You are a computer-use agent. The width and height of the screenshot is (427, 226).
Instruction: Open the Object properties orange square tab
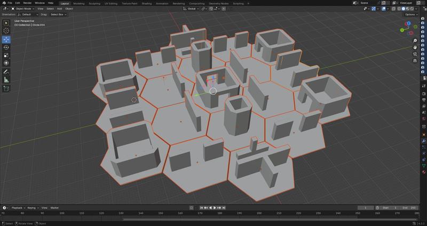424,135
